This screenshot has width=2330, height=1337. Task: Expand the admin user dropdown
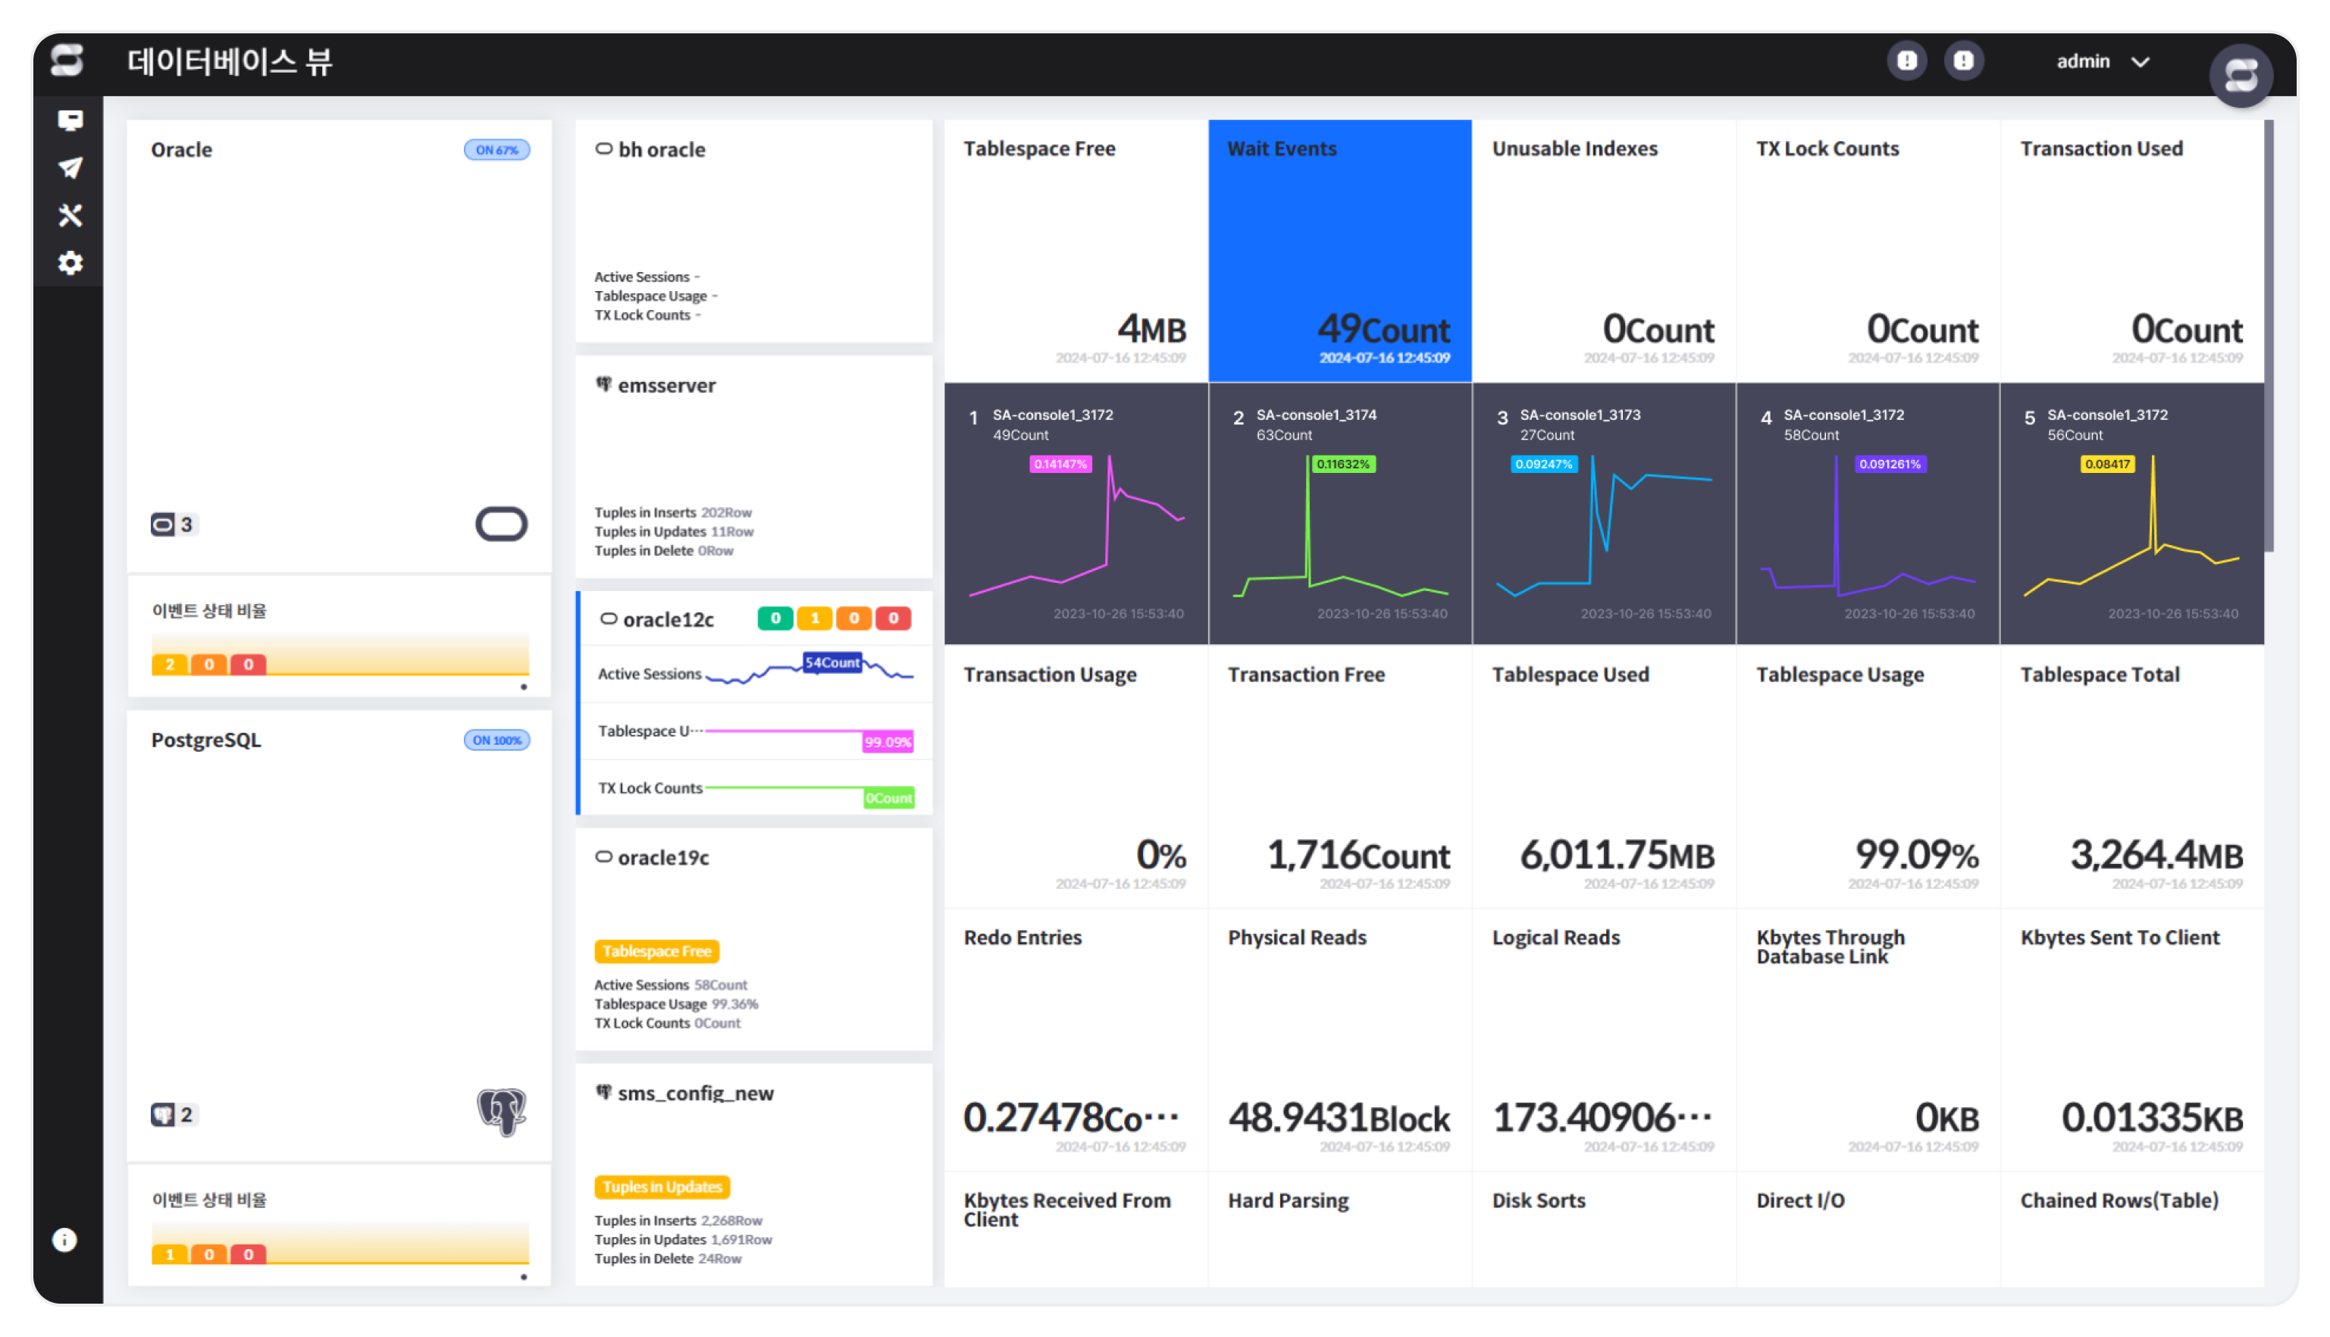pyautogui.click(x=2103, y=61)
